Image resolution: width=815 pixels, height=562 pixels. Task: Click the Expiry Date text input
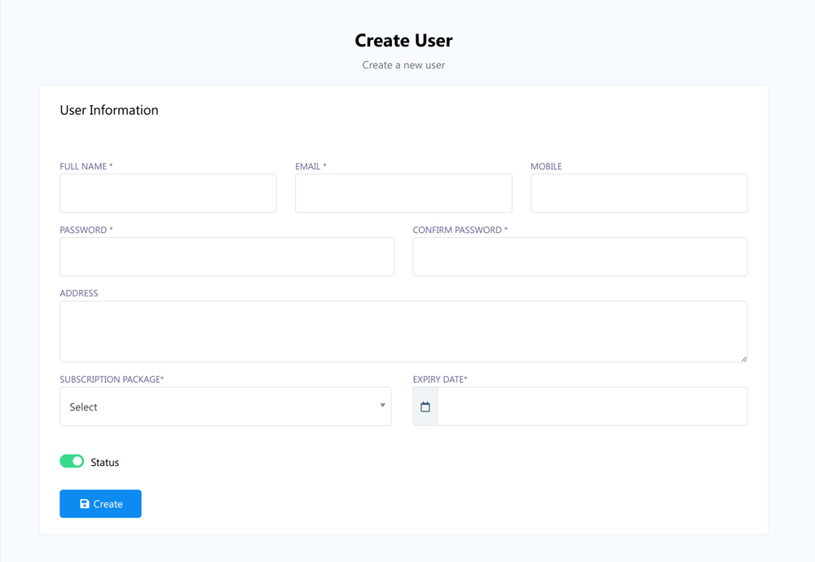(x=592, y=406)
